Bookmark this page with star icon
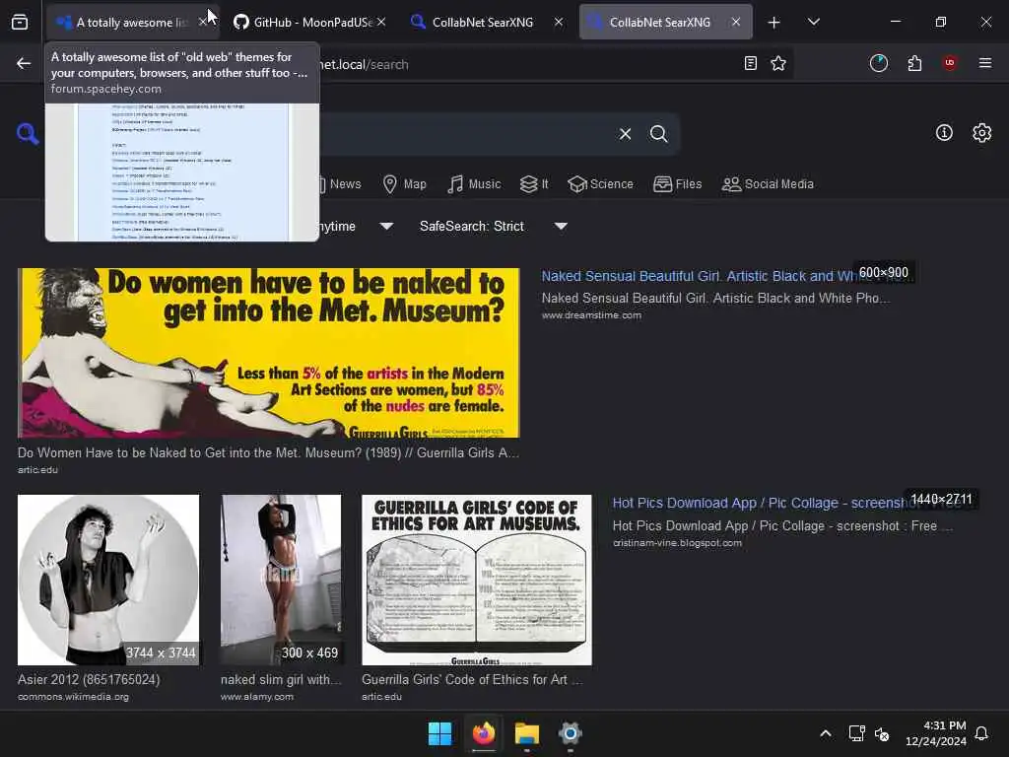The width and height of the screenshot is (1009, 757). [778, 63]
